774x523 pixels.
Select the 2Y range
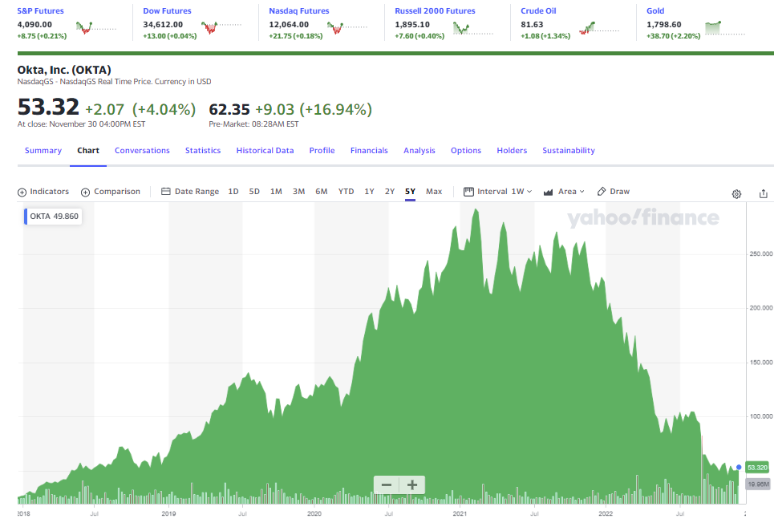click(x=390, y=192)
